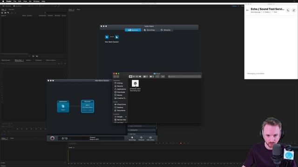Open the Apple menu
Screen dimensions: 298x167
point(3,1)
